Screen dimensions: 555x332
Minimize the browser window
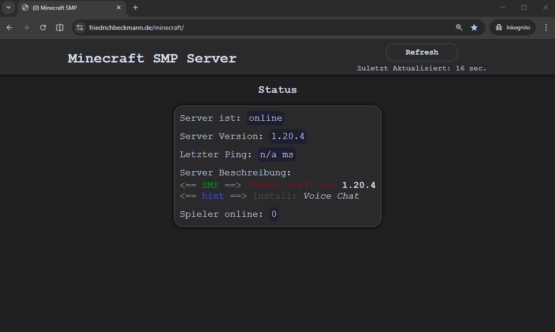503,7
